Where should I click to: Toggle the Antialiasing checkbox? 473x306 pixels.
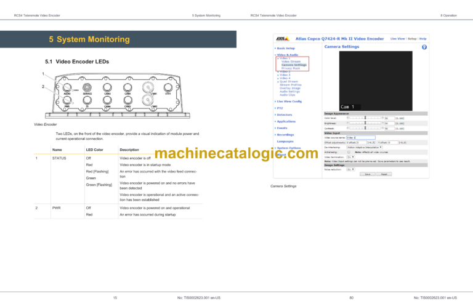coord(349,152)
